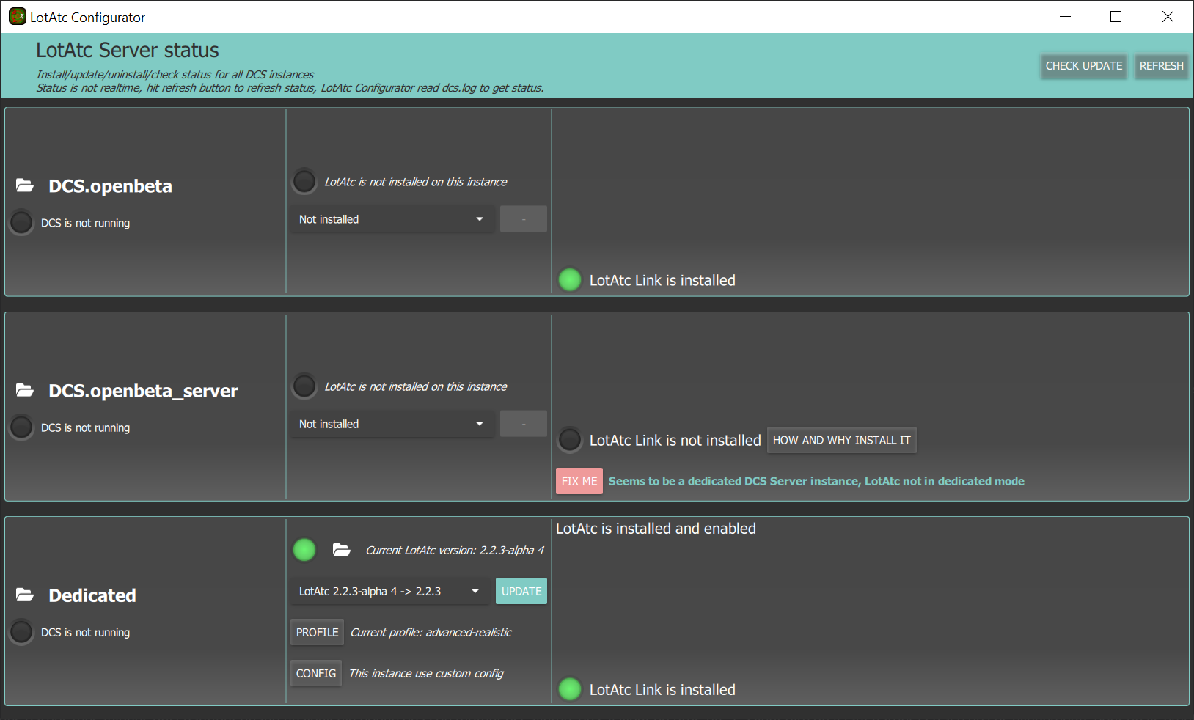
Task: Click 'This instance use custom config' text
Action: pos(426,673)
